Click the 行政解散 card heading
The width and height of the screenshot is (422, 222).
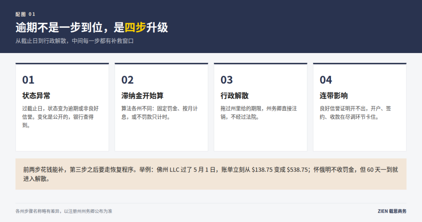pyautogui.click(x=235, y=96)
